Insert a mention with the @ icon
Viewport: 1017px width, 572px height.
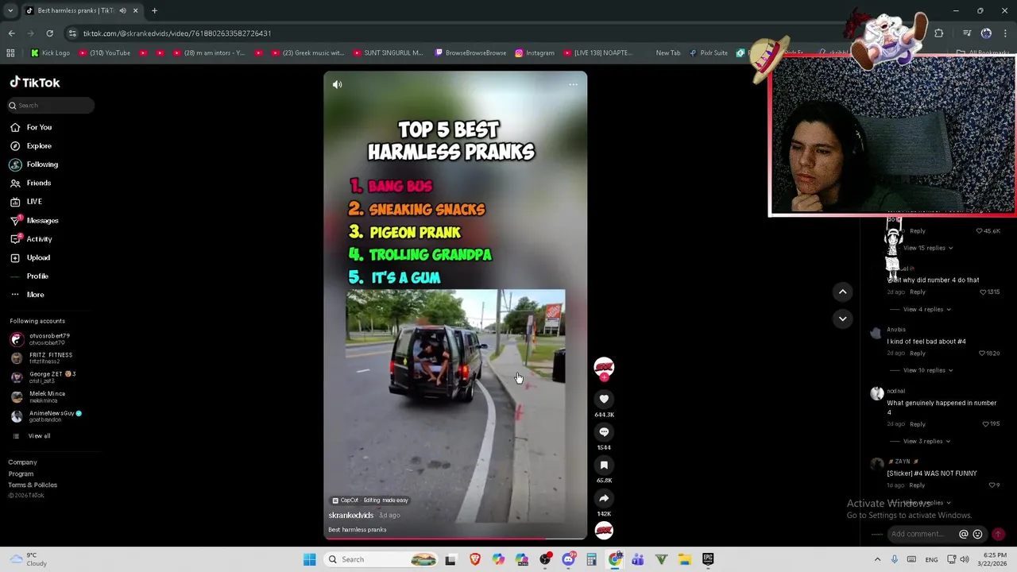click(964, 535)
